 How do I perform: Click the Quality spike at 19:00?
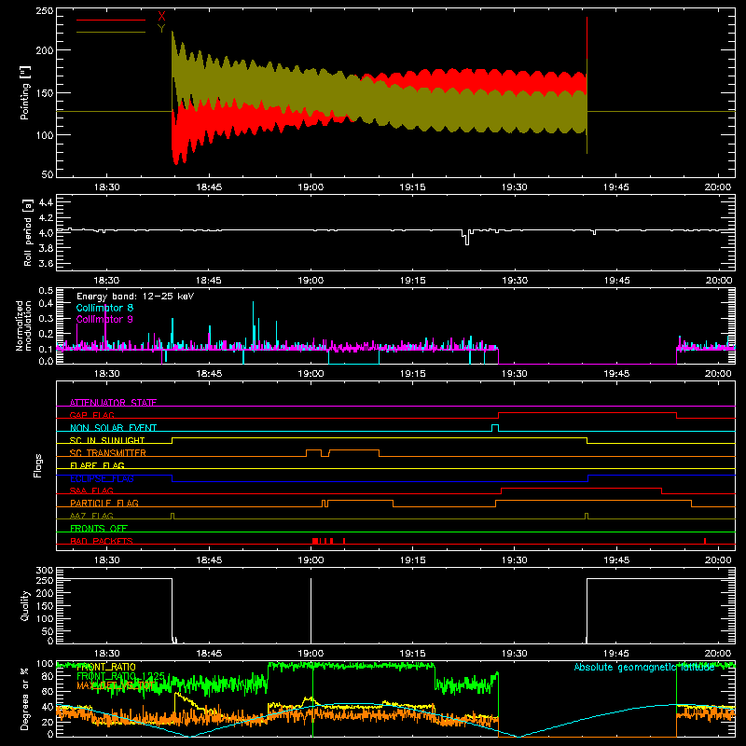pos(311,611)
